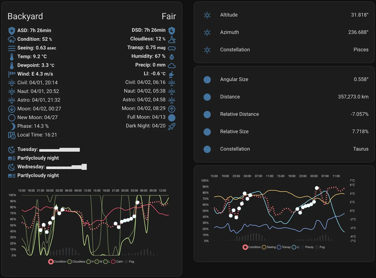This screenshot has width=376, height=278.
Task: Toggle the LI series legend item
Action: pyautogui.click(x=295, y=247)
